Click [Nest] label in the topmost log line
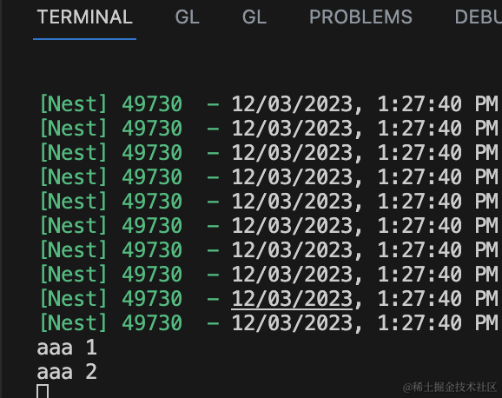502x398 pixels. (x=73, y=104)
